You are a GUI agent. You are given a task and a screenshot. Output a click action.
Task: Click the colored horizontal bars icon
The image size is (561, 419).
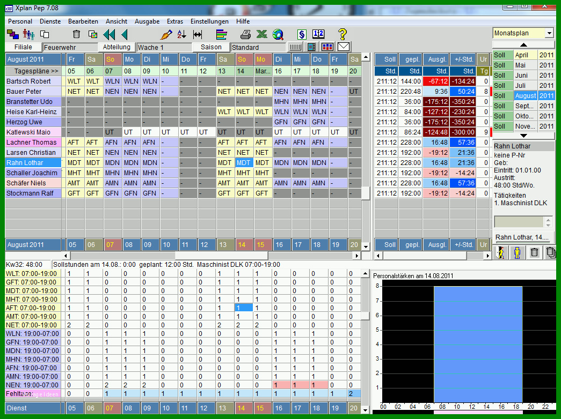222,34
